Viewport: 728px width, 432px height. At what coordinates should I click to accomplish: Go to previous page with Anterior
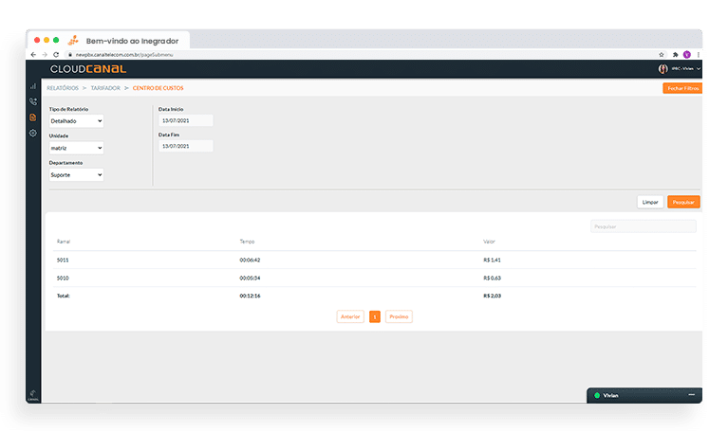(350, 316)
